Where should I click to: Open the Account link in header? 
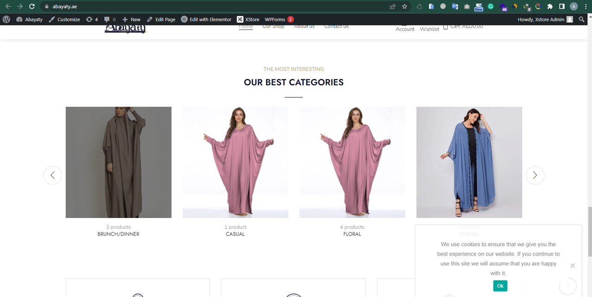pos(405,28)
